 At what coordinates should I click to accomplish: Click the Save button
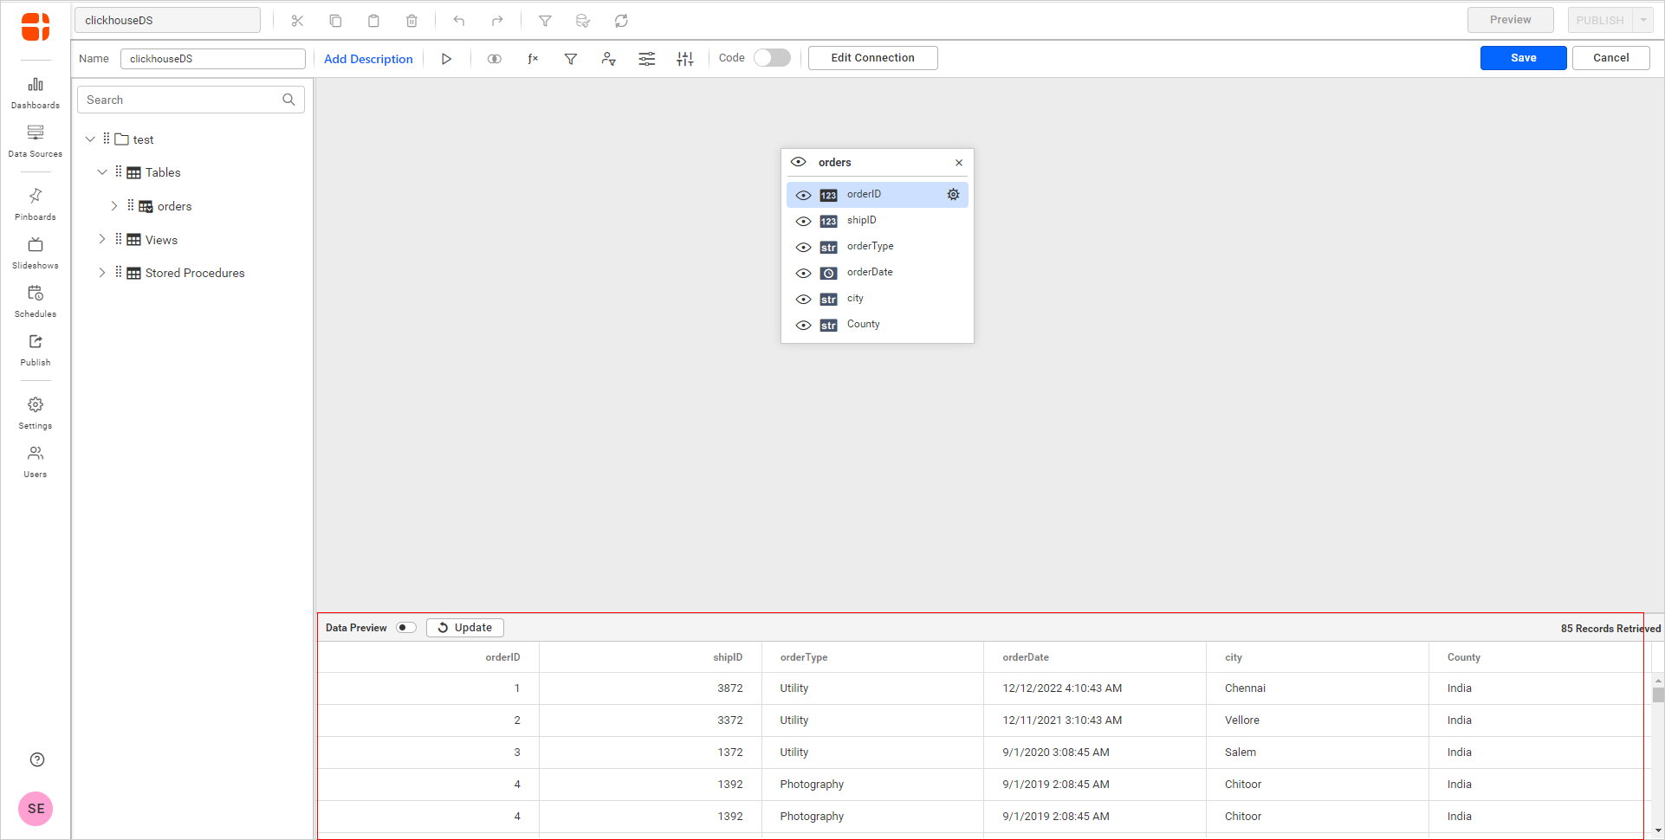(1523, 58)
